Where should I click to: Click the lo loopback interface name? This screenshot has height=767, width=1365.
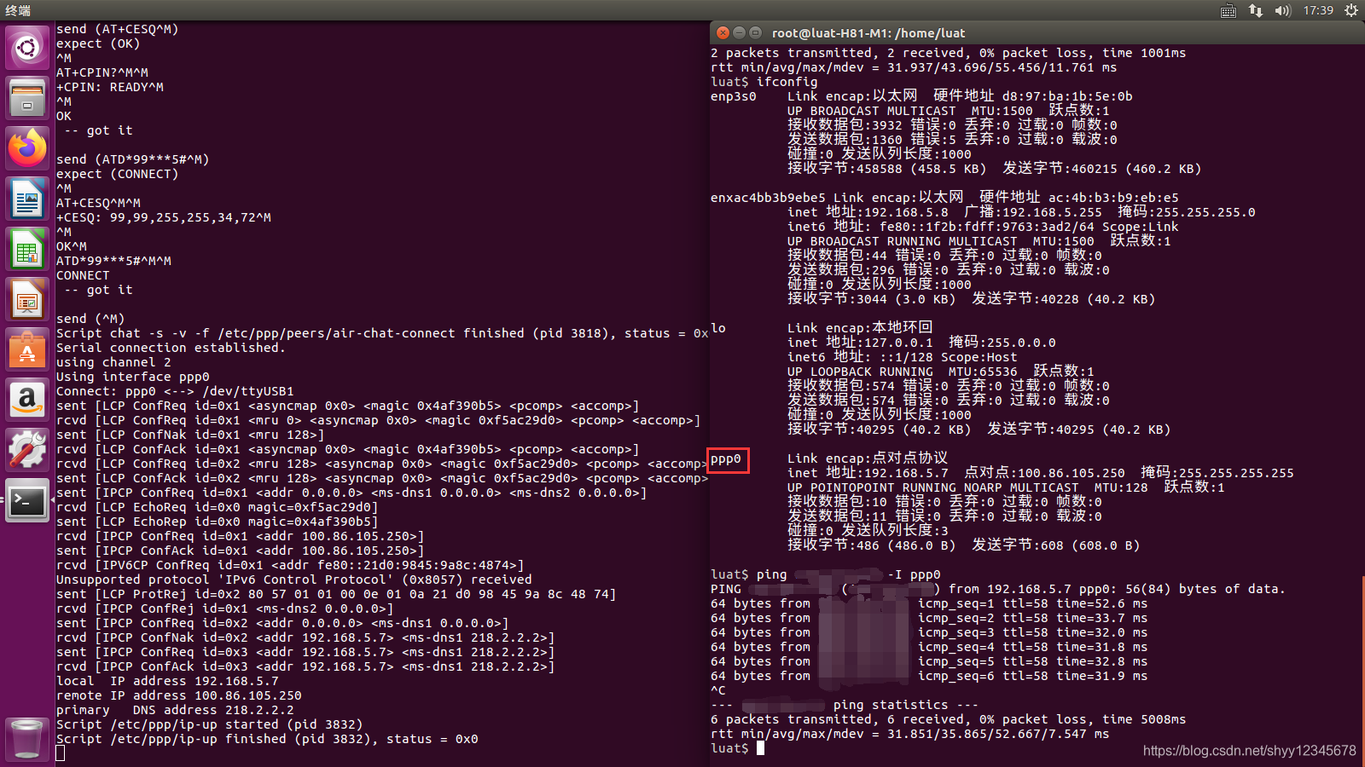coord(718,328)
